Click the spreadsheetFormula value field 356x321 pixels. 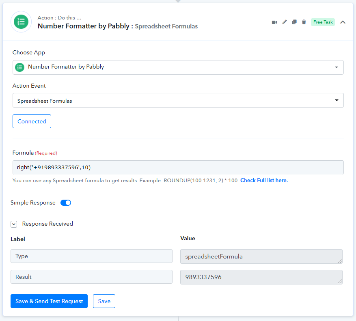click(x=261, y=256)
